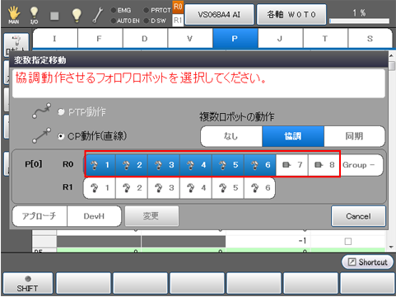Open the wrench settings icon

tap(97, 15)
